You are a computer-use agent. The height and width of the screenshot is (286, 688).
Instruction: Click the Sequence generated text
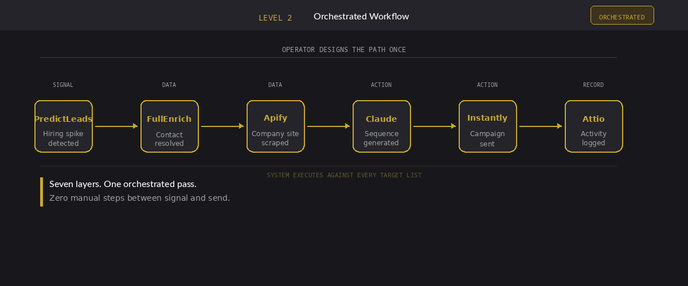pyautogui.click(x=381, y=138)
